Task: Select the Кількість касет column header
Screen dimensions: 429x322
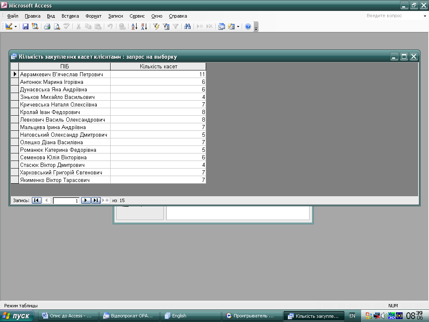Action: pos(158,66)
